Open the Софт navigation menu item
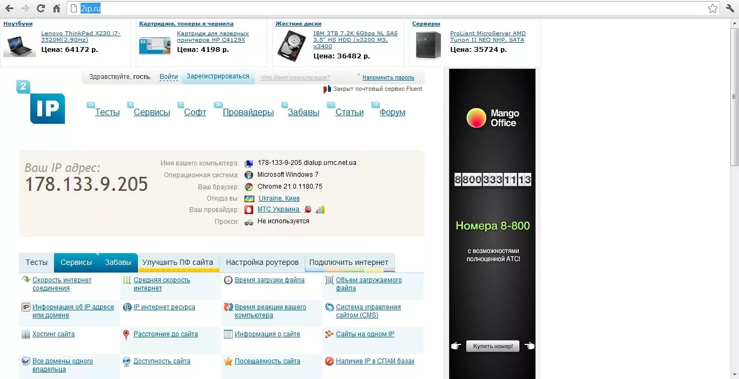The image size is (739, 379). coord(195,112)
